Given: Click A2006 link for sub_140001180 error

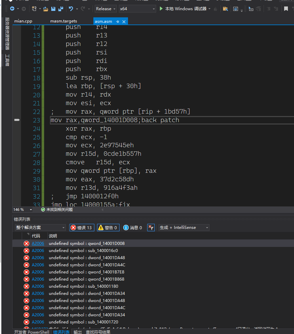Looking at the screenshot, I should pos(38,286).
